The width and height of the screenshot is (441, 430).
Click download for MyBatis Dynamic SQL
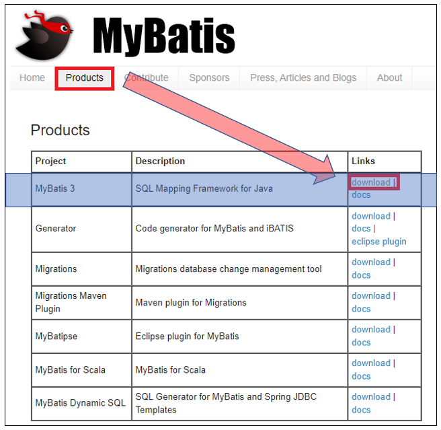[371, 397]
